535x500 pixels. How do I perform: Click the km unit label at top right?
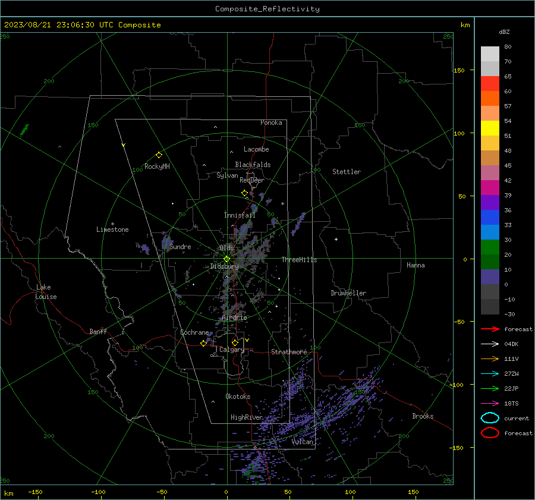click(465, 25)
